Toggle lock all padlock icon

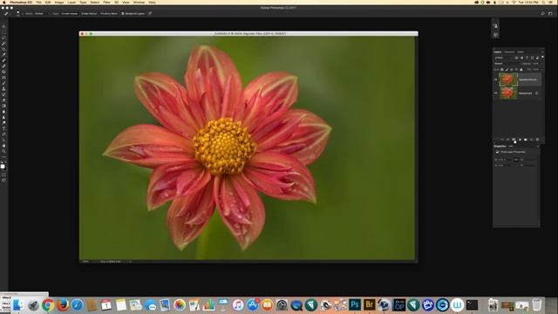(x=521, y=70)
